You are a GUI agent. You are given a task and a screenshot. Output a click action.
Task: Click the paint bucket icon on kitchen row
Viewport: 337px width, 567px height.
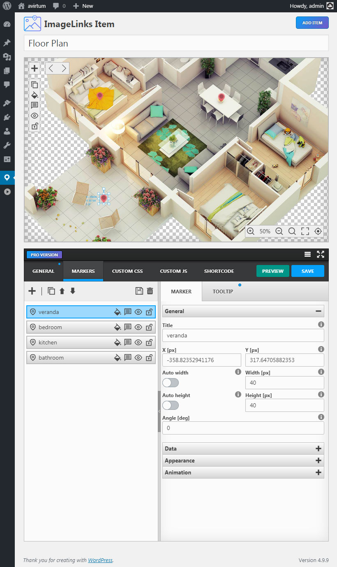point(118,342)
